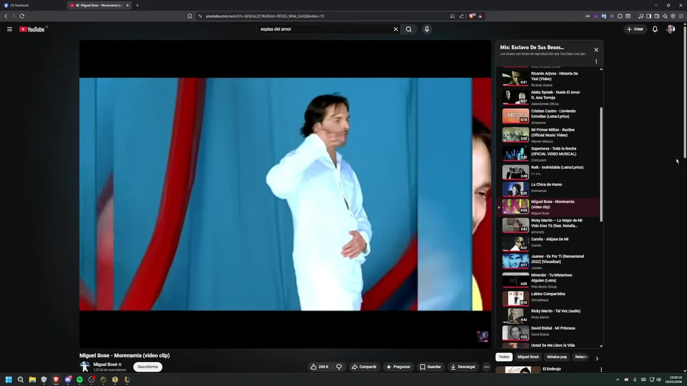Show more filter chips with arrow
Image resolution: width=687 pixels, height=386 pixels.
pos(597,358)
